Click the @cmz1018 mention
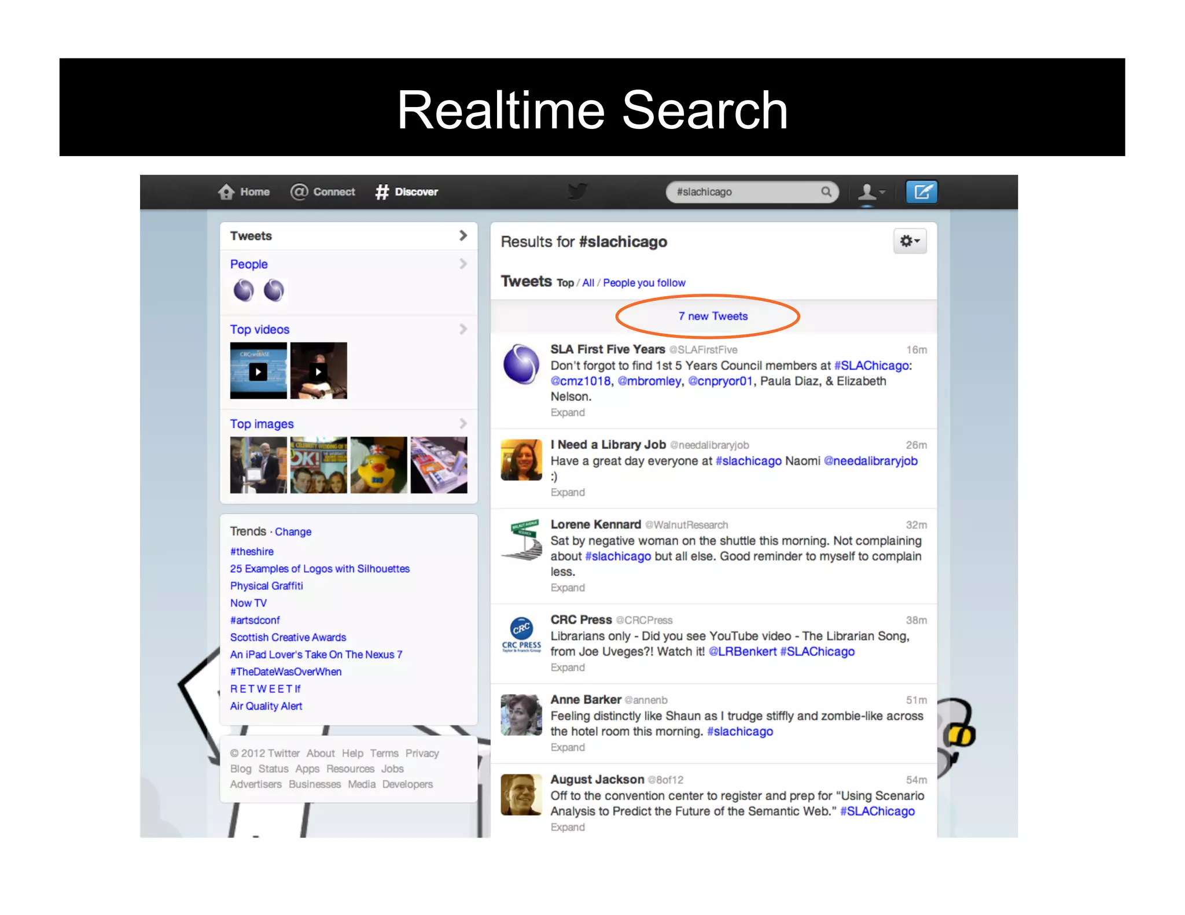Viewport: 1185px width, 915px height. point(580,381)
